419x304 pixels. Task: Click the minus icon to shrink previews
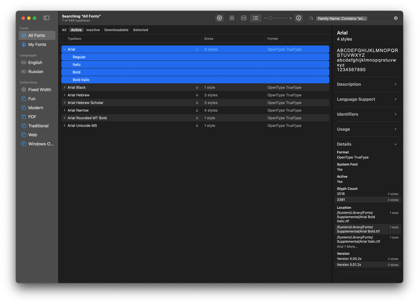tap(265, 18)
